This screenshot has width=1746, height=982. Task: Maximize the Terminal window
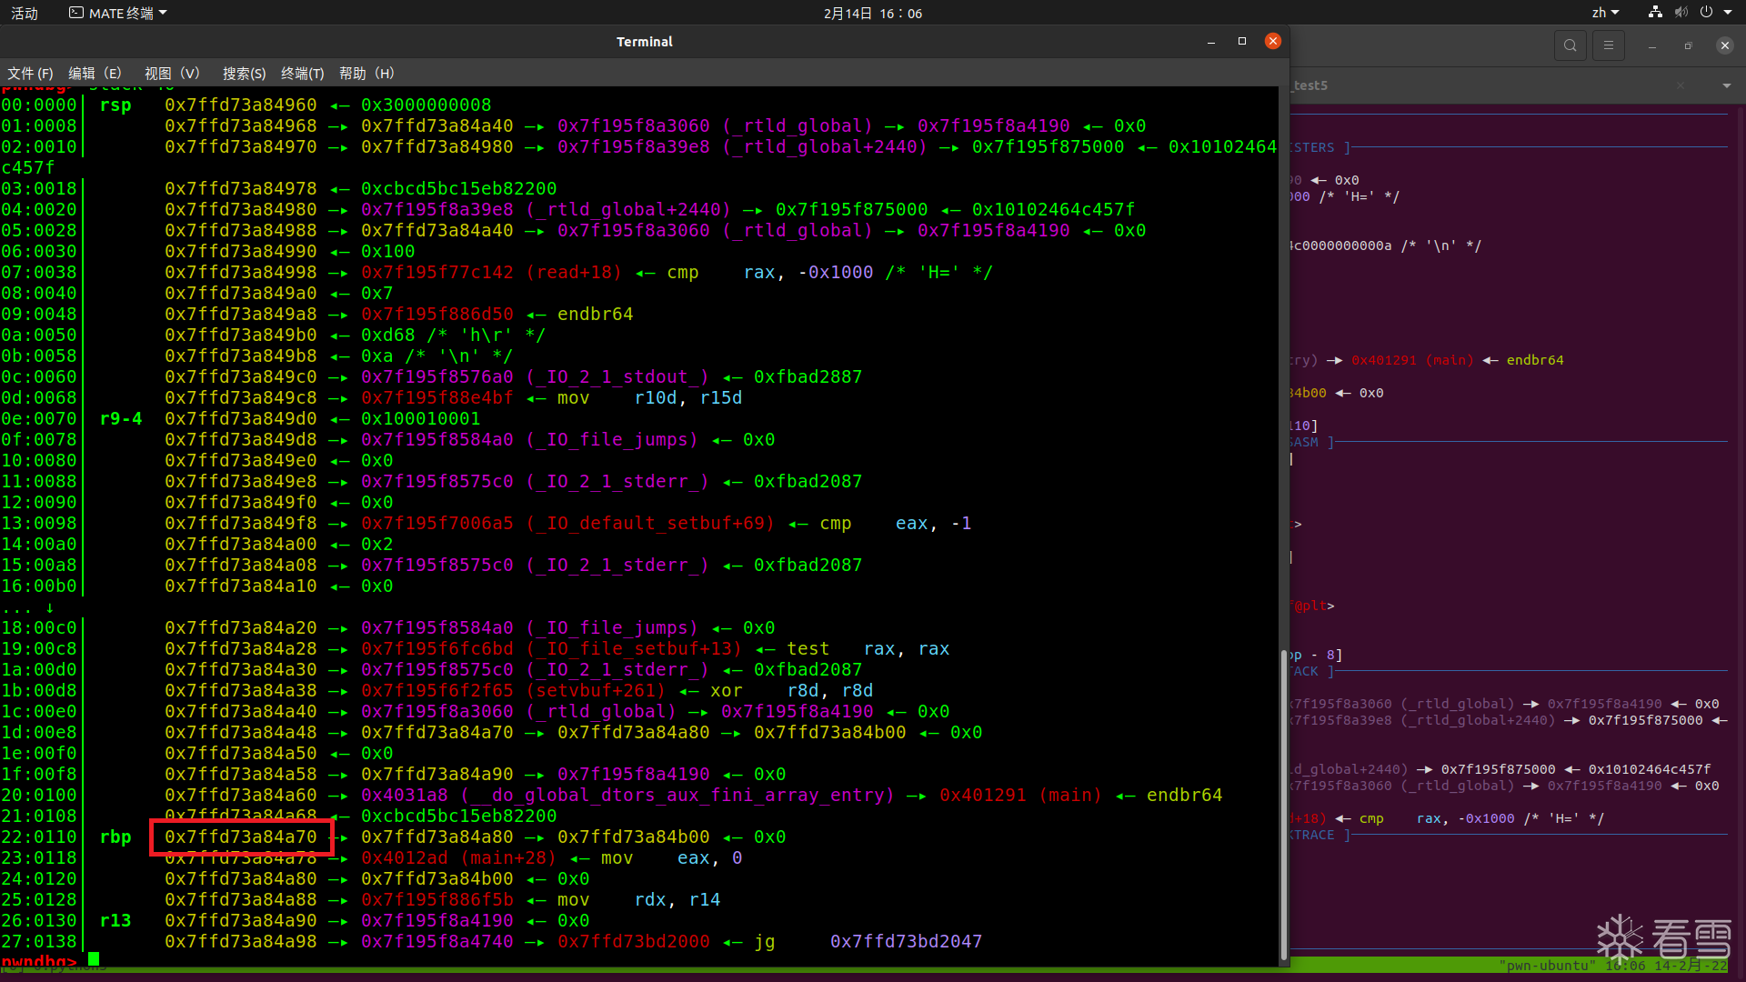1241,42
